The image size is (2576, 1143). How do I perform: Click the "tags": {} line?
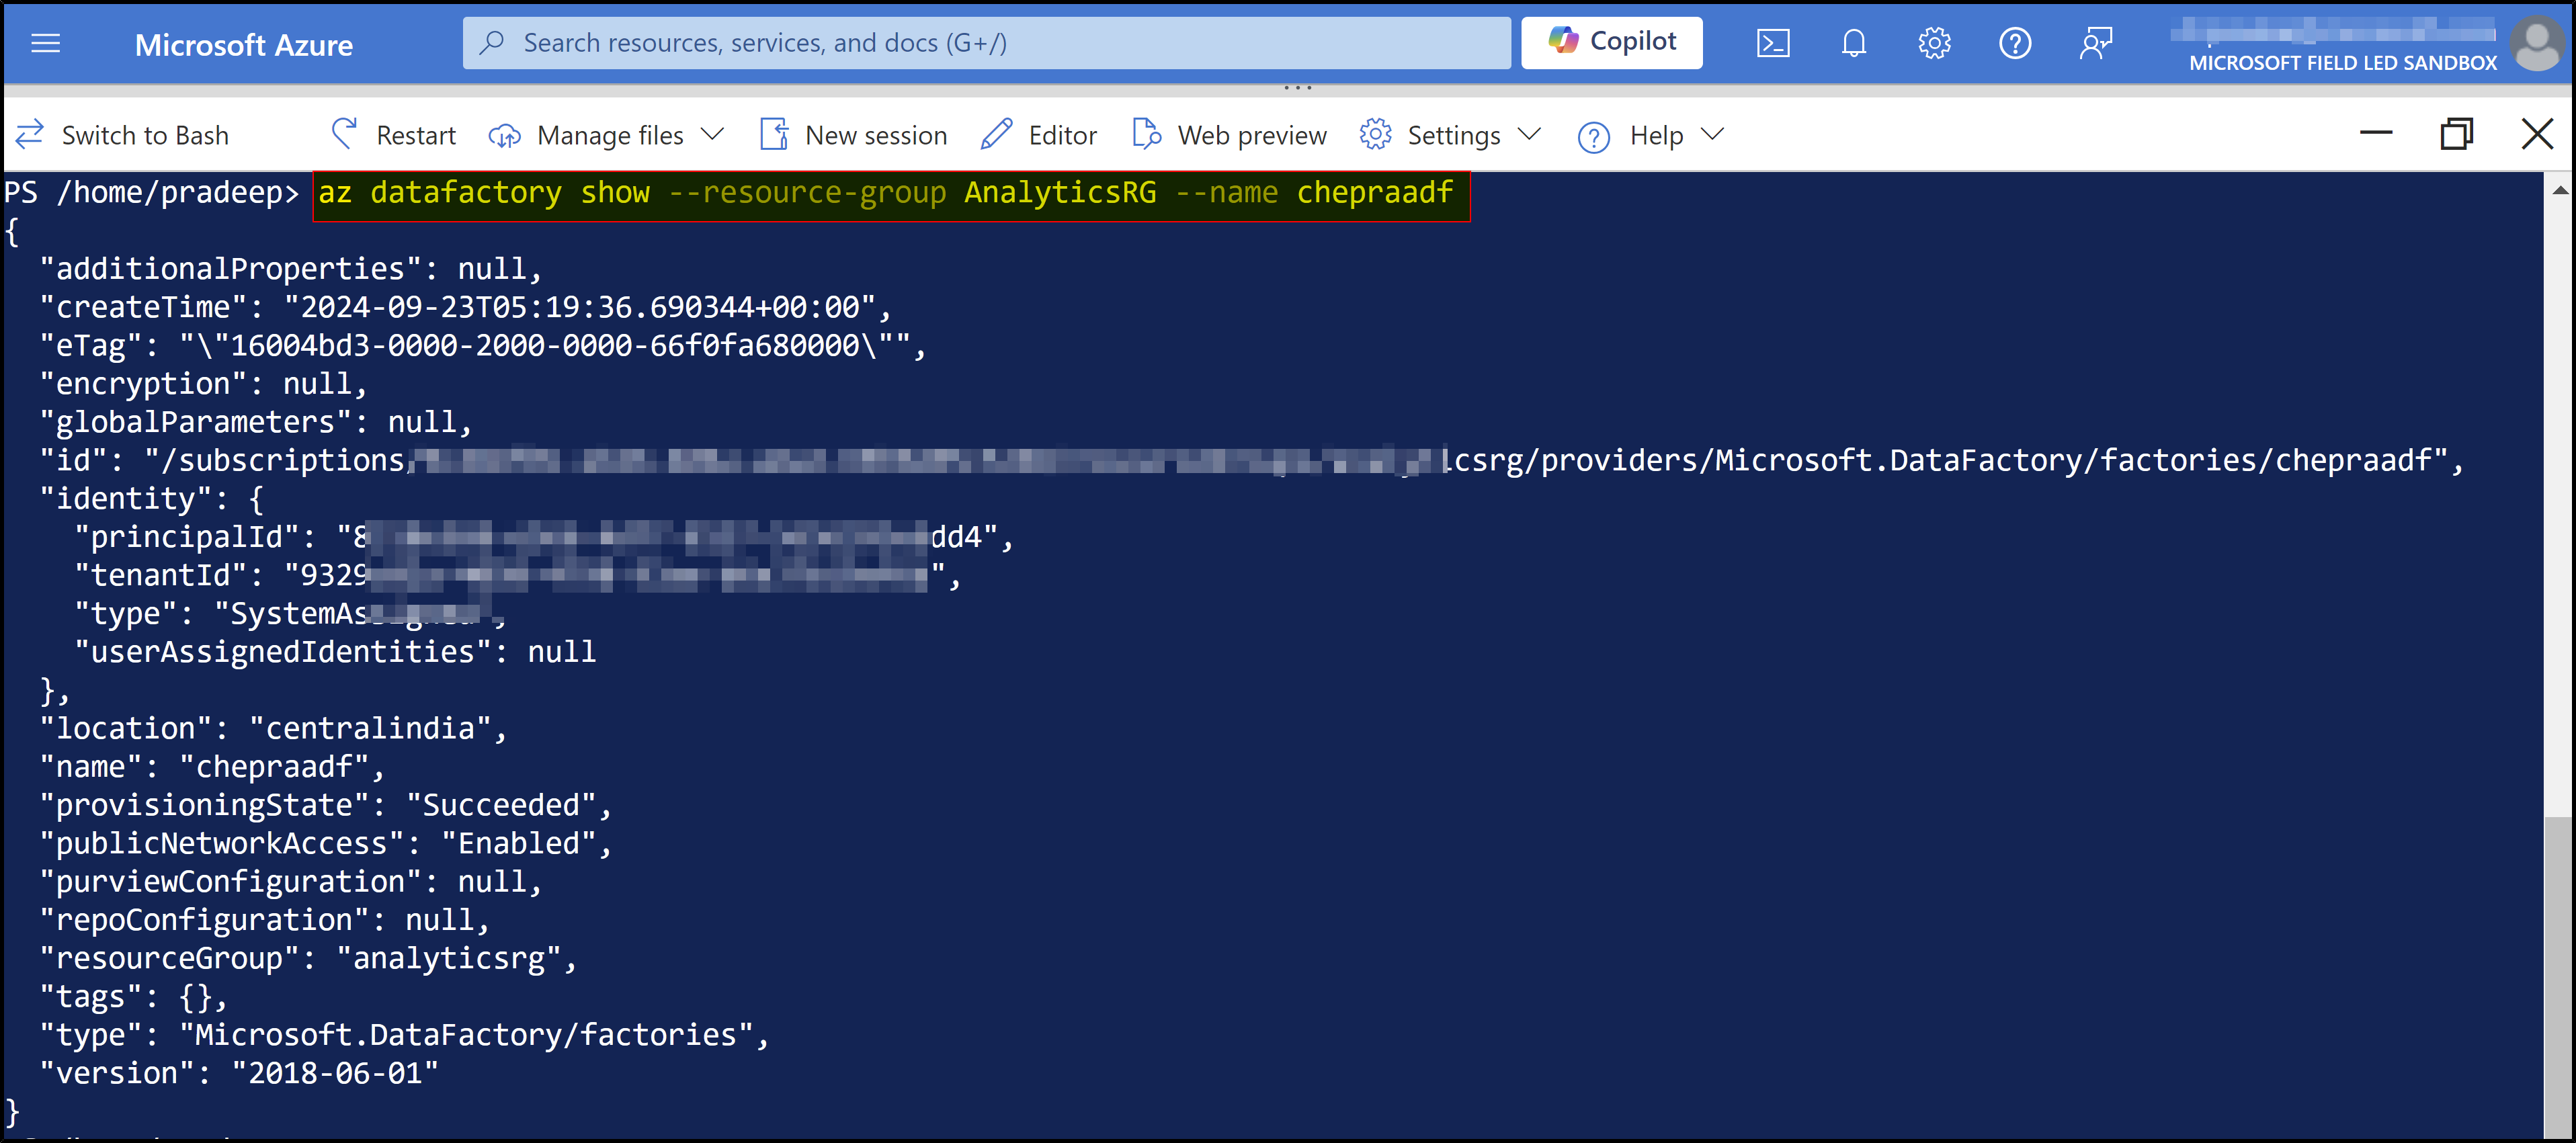click(x=134, y=998)
